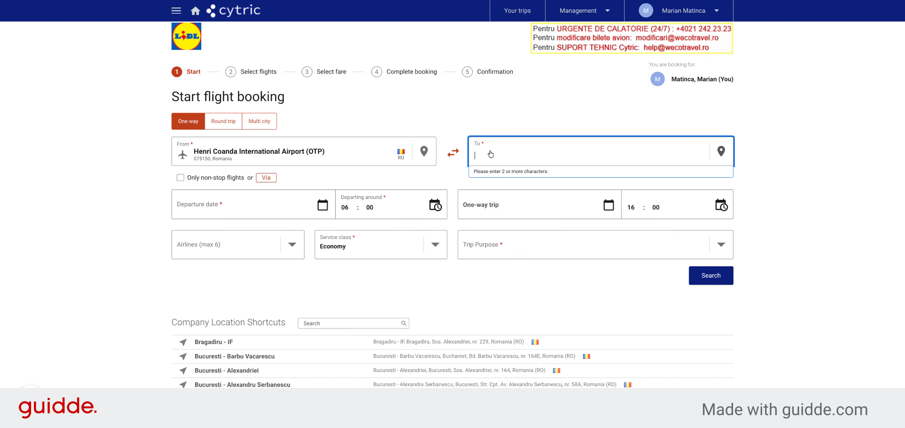Click the return hour value 16
Image resolution: width=905 pixels, height=428 pixels.
coord(631,207)
